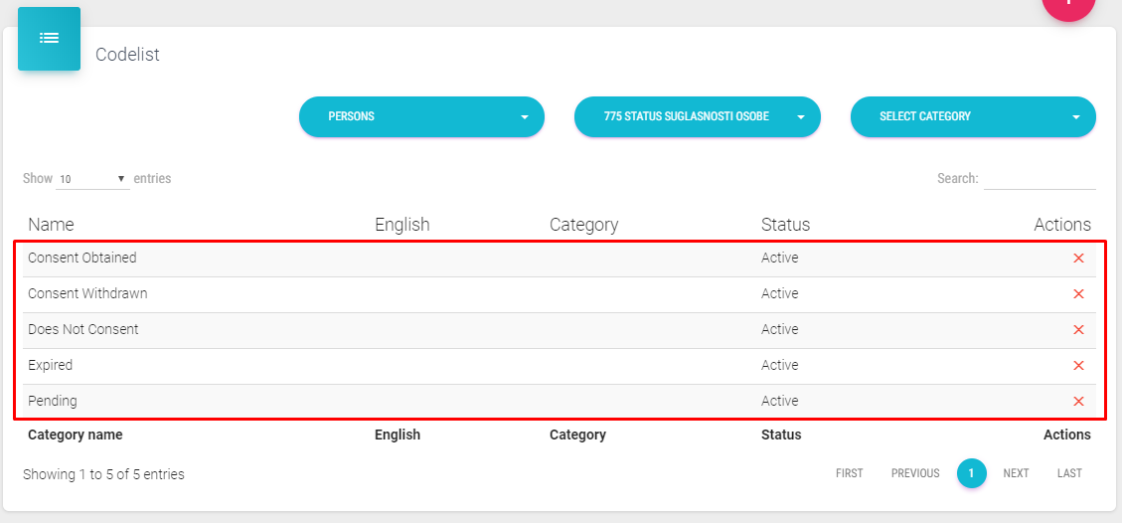
Task: Open the Persons dropdown
Action: tap(421, 116)
